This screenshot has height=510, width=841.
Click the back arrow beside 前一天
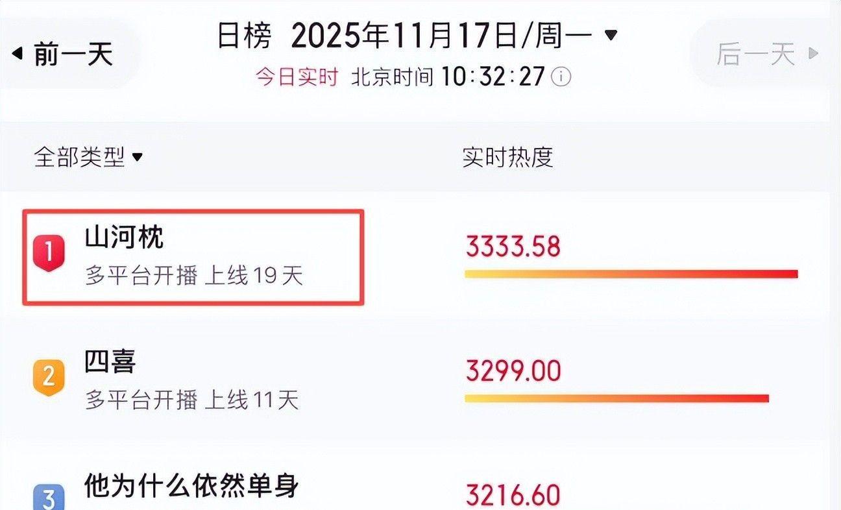(18, 54)
